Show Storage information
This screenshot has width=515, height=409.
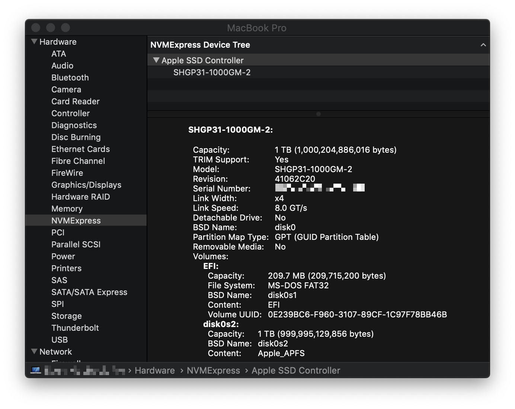pyautogui.click(x=67, y=316)
